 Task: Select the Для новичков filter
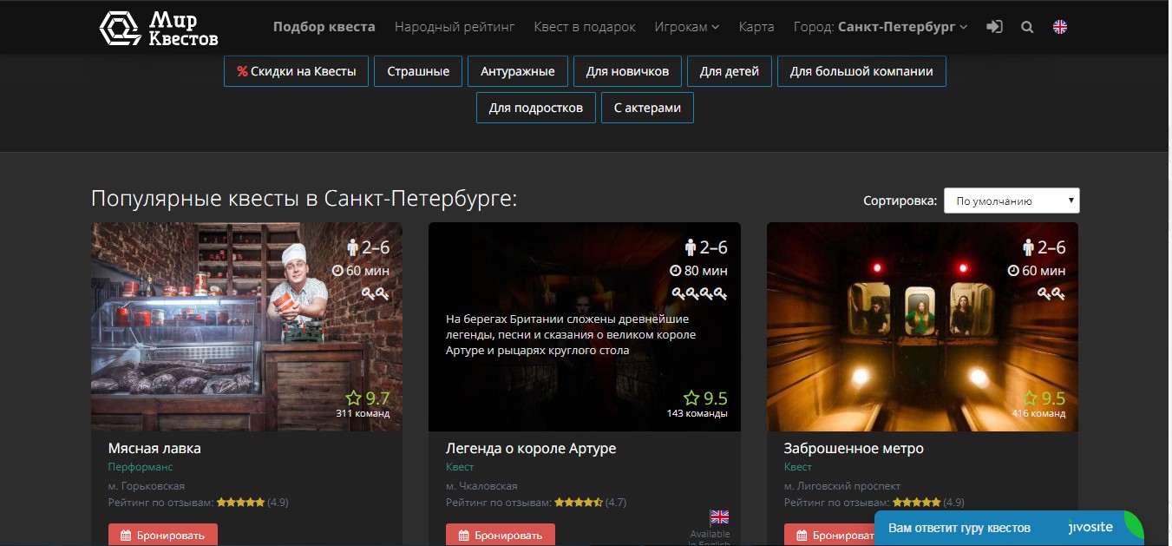point(627,71)
